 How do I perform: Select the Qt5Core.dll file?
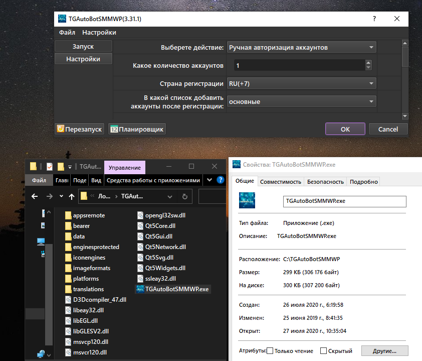(156, 226)
